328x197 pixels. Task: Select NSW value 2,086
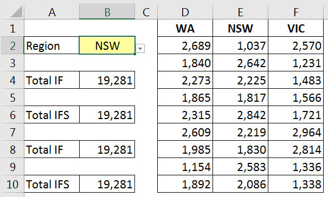coord(240,184)
